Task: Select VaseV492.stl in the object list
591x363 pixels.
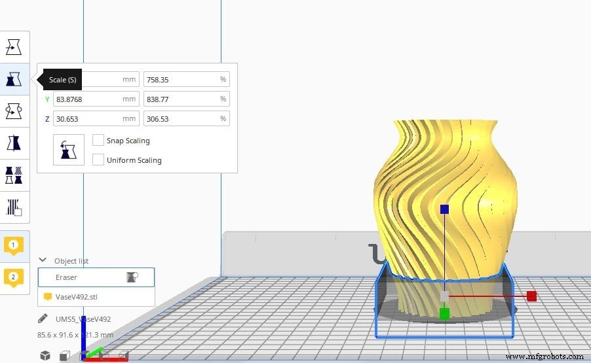Action: pos(96,297)
